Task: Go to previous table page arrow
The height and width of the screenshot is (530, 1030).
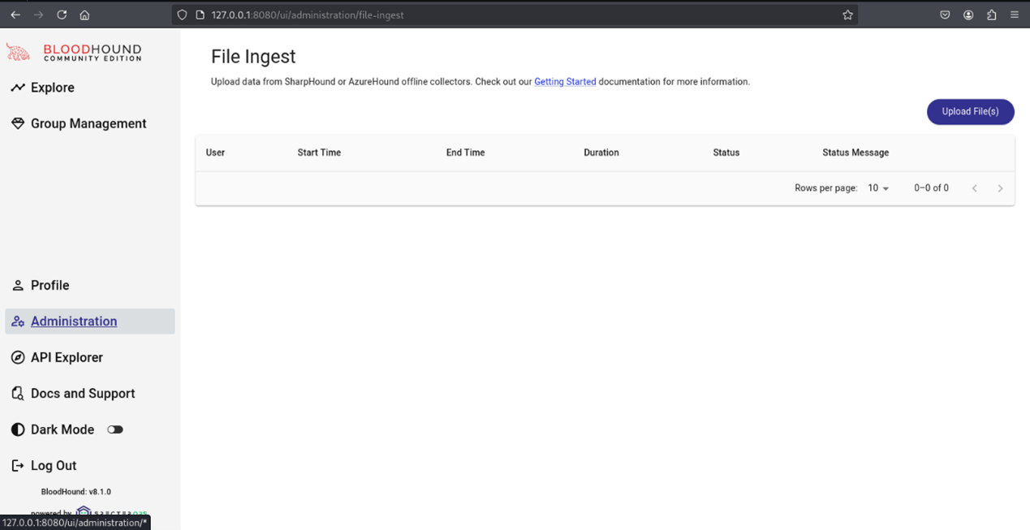Action: coord(975,188)
